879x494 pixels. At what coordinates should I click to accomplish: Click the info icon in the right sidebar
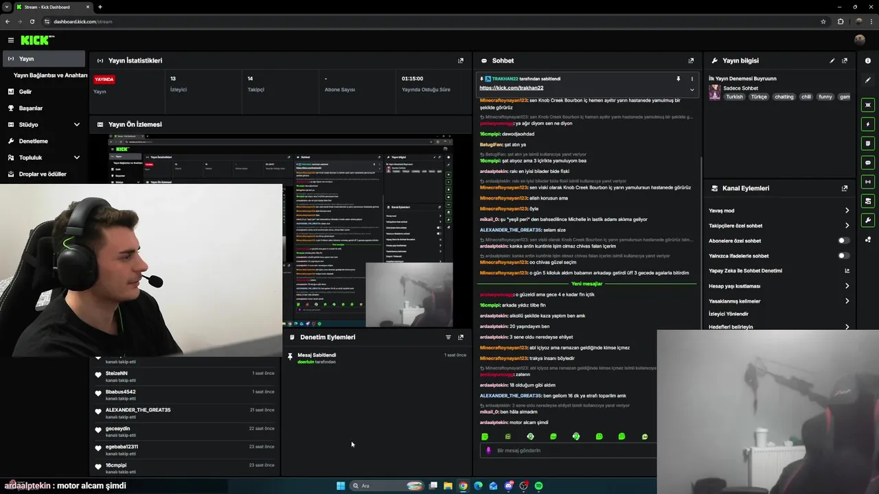tap(868, 60)
